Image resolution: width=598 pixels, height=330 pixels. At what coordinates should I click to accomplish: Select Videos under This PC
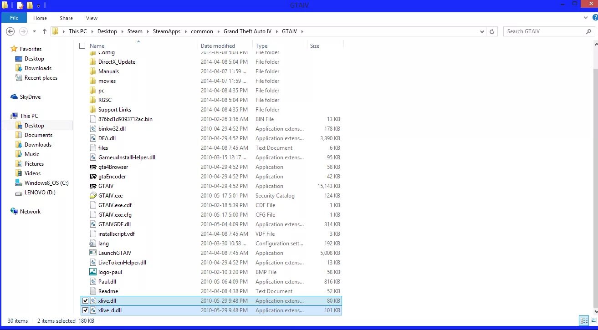(x=32, y=173)
